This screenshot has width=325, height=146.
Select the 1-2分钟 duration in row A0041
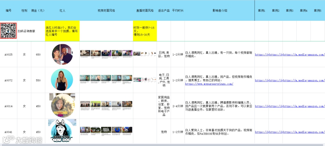pyautogui.click(x=178, y=132)
